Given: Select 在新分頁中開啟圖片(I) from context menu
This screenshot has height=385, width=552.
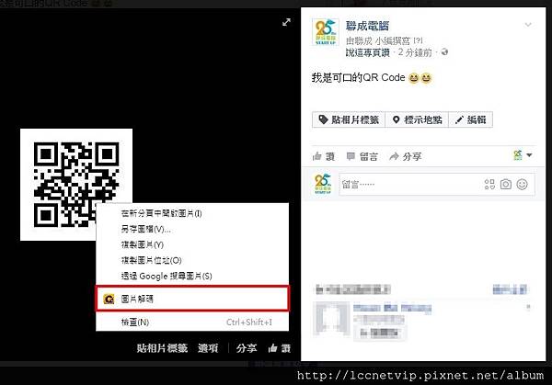Looking at the screenshot, I should [x=192, y=213].
